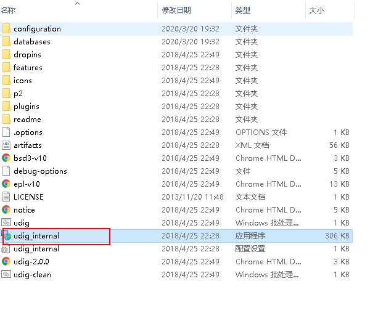Click the 2020/3/20 19:32 date of databases
The height and width of the screenshot is (313, 386).
191,42
